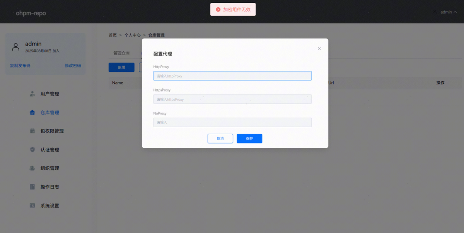Select the NoProxy input field
The height and width of the screenshot is (233, 464).
coord(232,122)
